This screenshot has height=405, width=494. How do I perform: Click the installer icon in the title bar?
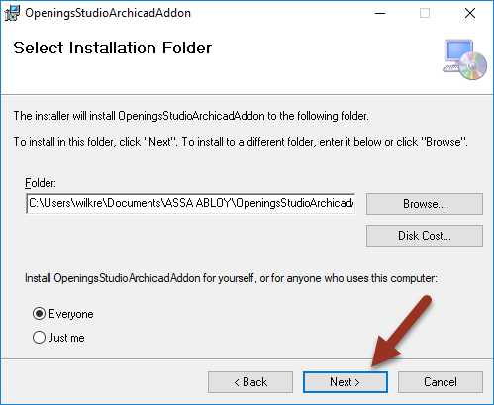[12, 13]
